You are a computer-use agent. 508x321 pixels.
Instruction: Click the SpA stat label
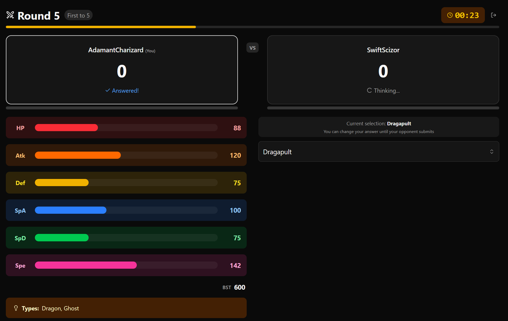(x=20, y=210)
